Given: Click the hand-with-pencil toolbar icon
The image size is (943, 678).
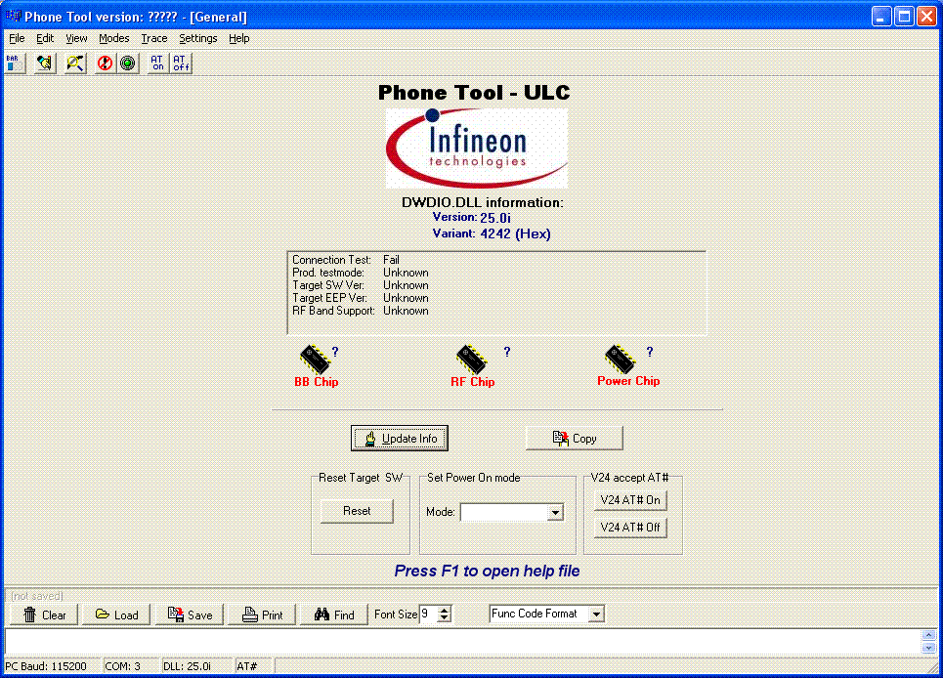Looking at the screenshot, I should coord(45,64).
